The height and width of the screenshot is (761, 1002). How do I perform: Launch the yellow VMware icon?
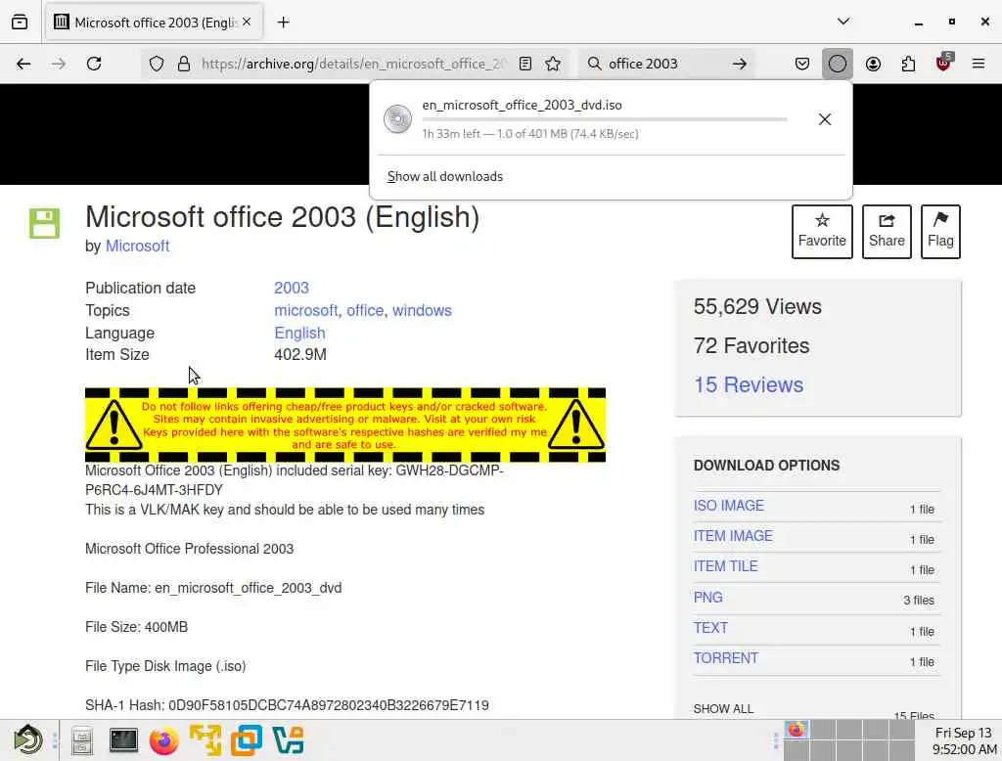coord(205,740)
